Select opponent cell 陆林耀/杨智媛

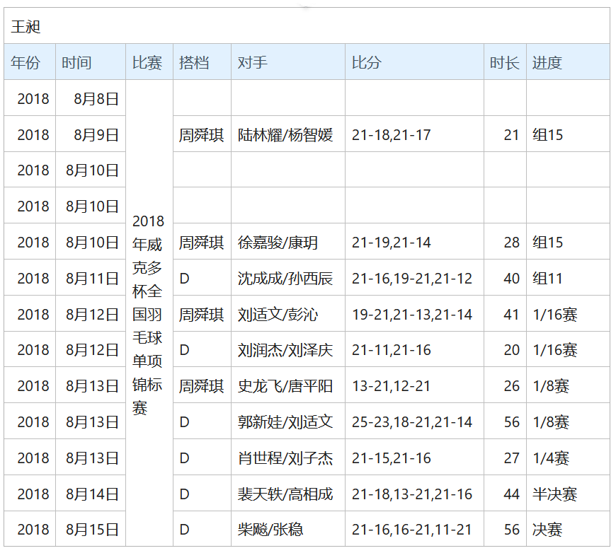285,134
